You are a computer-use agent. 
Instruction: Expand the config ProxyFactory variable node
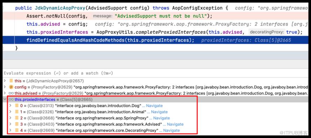click(x=5, y=87)
